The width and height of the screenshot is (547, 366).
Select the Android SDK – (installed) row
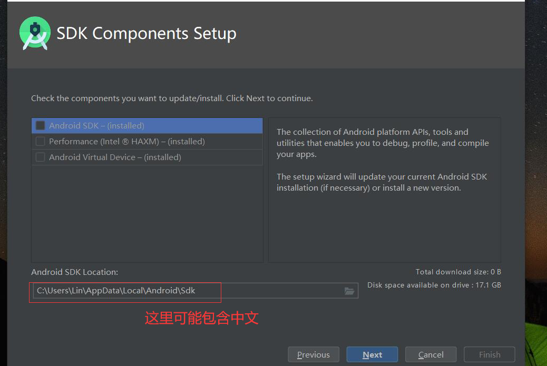point(147,125)
